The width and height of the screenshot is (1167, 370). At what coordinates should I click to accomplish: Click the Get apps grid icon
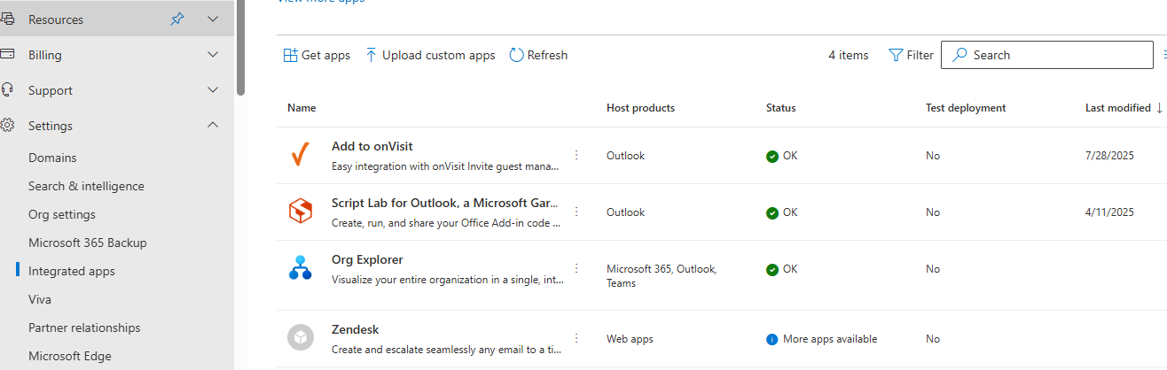[x=290, y=55]
